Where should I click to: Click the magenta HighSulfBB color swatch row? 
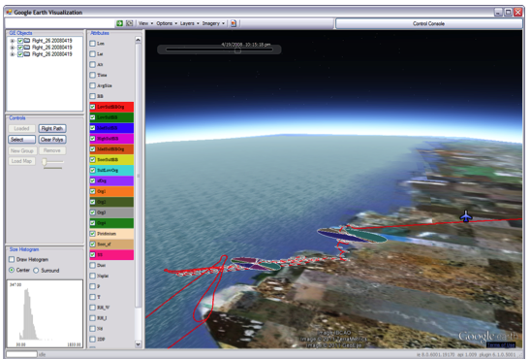coord(111,139)
